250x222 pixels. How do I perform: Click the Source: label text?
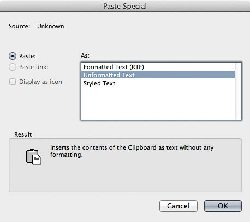click(x=19, y=26)
